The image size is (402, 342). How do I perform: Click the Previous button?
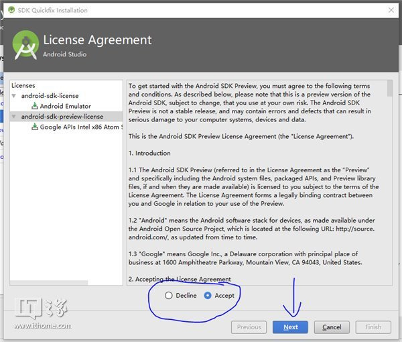[249, 327]
